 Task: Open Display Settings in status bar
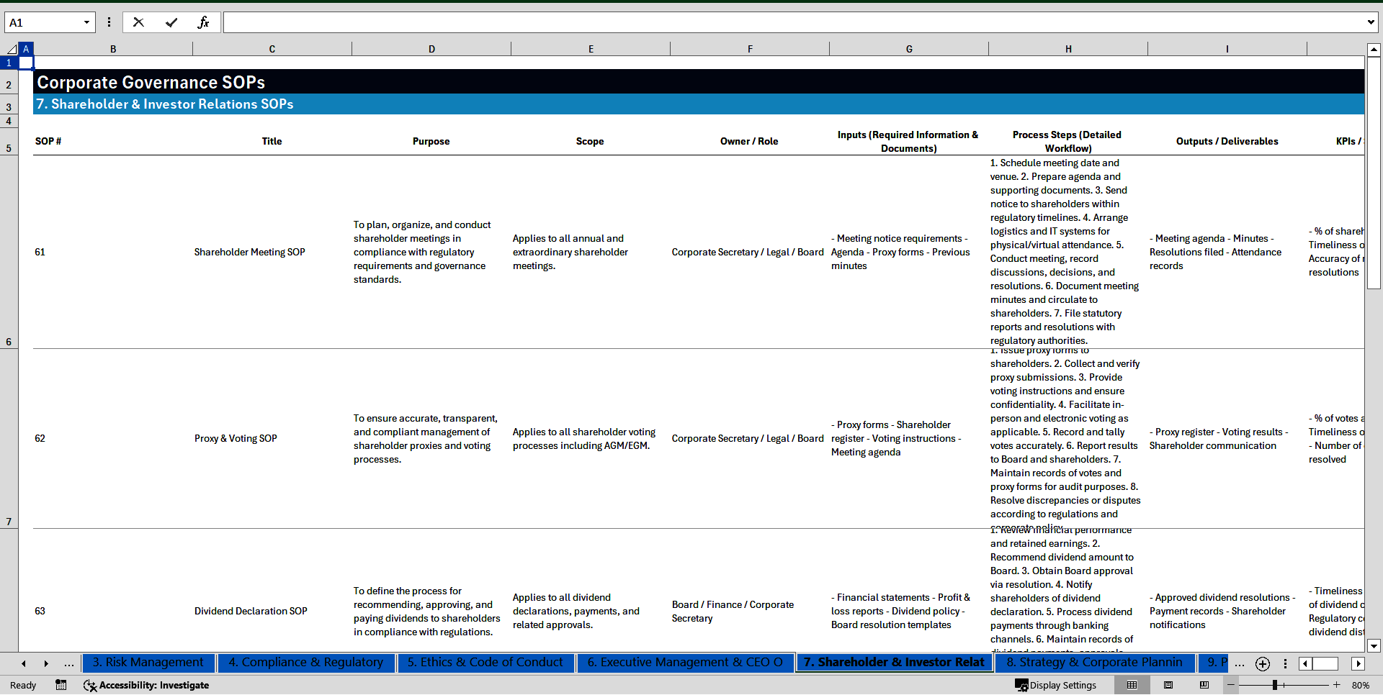pos(1056,685)
